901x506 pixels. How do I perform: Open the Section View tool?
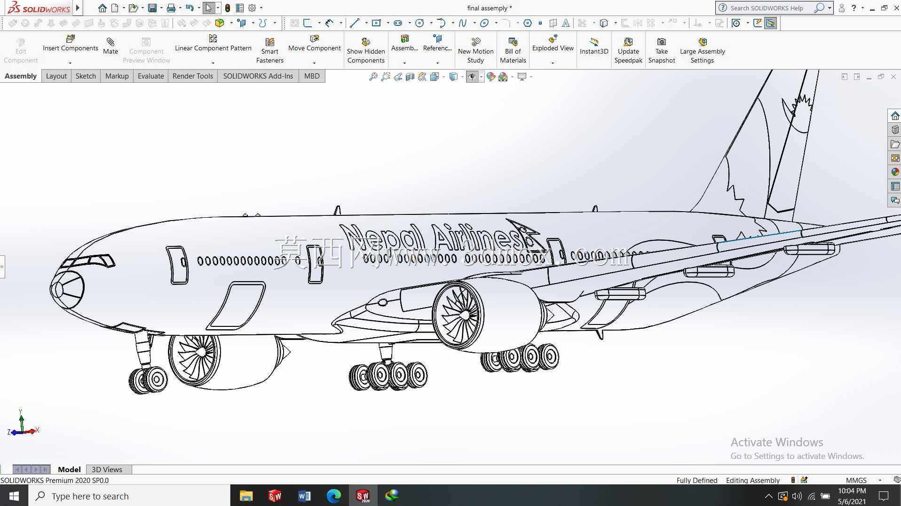pos(410,77)
